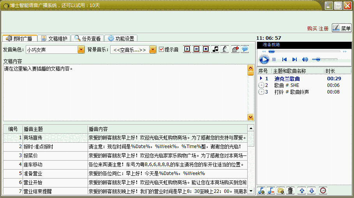The image size is (354, 198).
Task: Expand the 背景音乐 background music dropdown
Action: [x=153, y=49]
